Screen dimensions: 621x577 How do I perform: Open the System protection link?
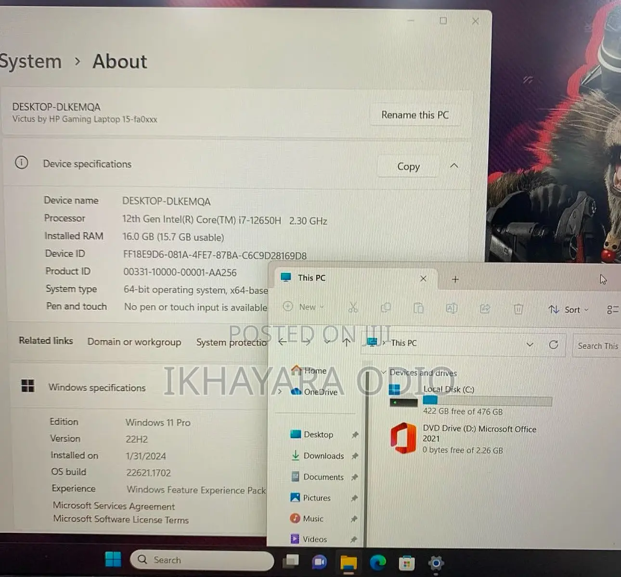[232, 342]
